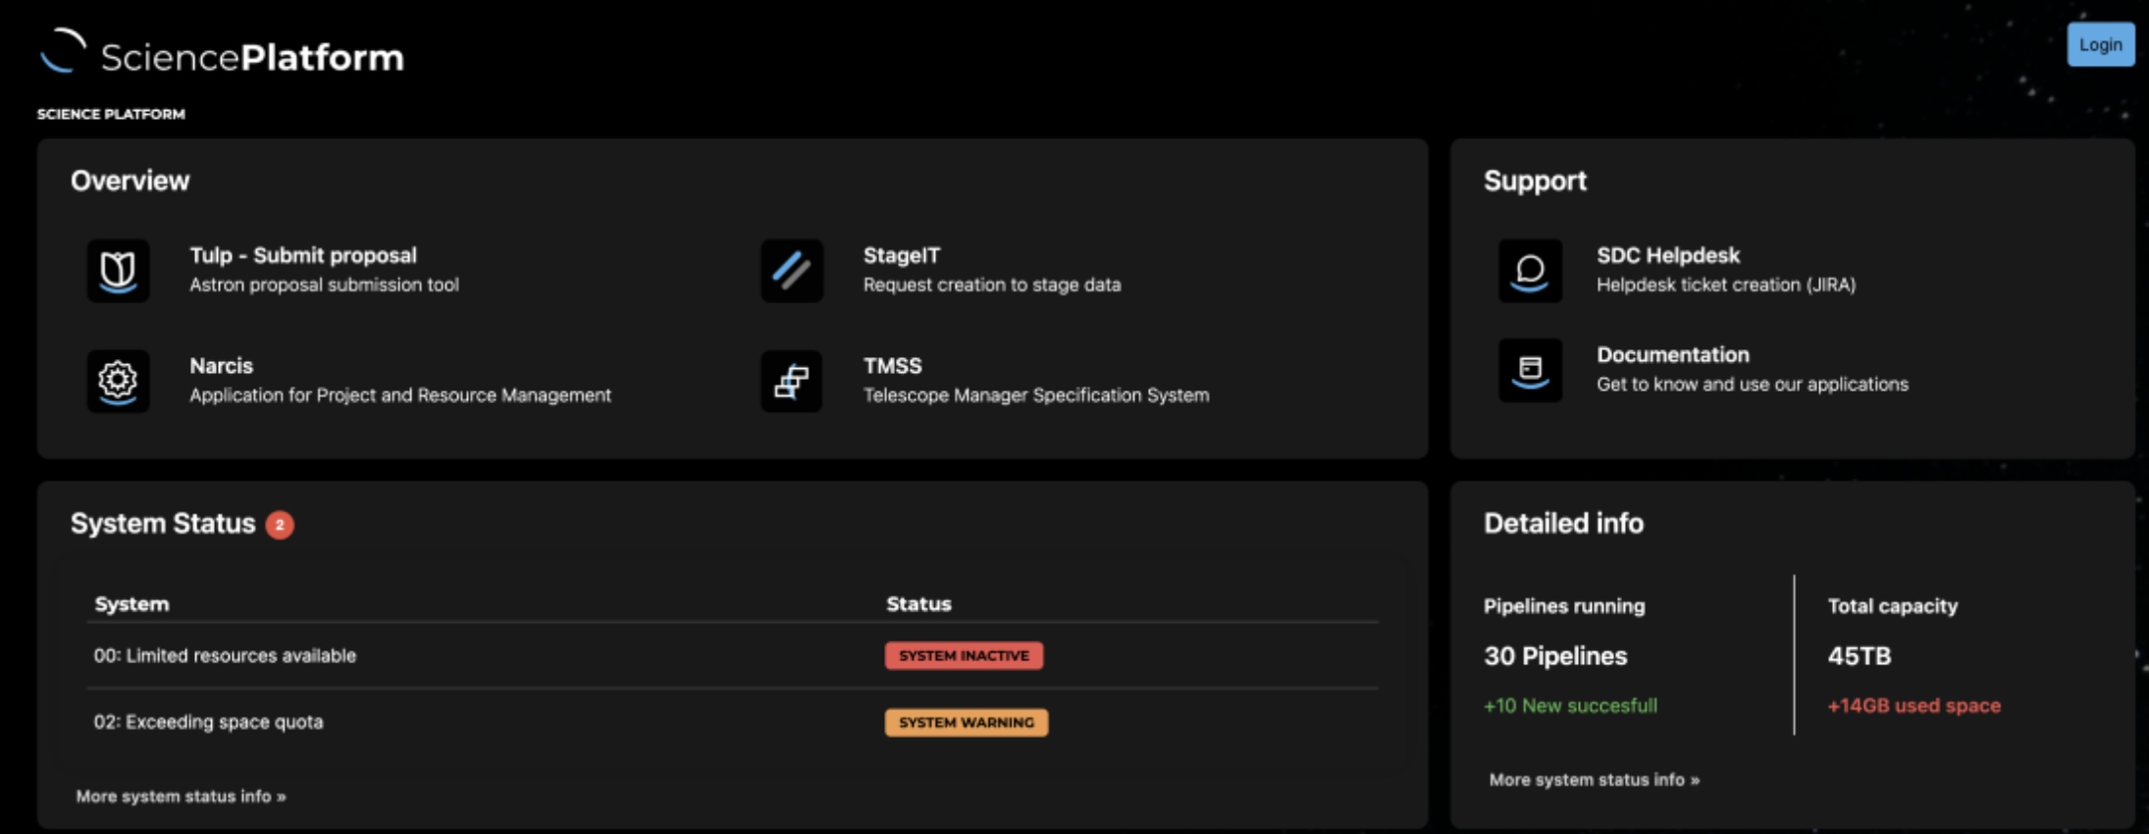2149x834 pixels.
Task: Click the Tulp tulip icon
Action: pyautogui.click(x=118, y=271)
